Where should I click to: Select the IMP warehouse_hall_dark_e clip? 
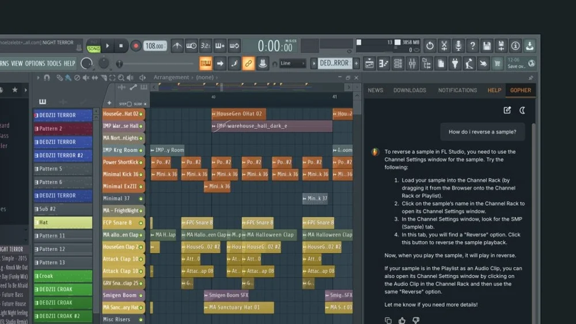tap(272, 126)
